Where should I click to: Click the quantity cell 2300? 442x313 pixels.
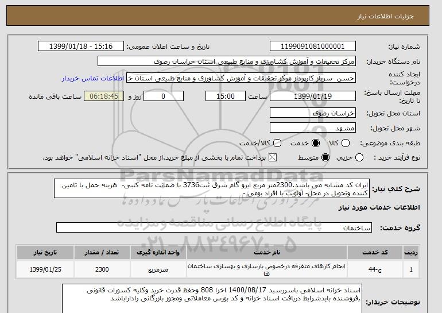[102, 269]
